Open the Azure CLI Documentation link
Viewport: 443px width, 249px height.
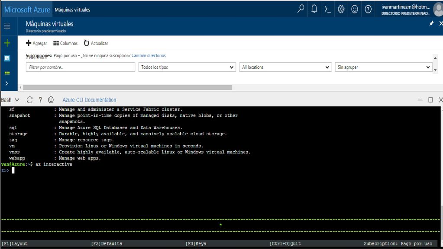pyautogui.click(x=89, y=100)
